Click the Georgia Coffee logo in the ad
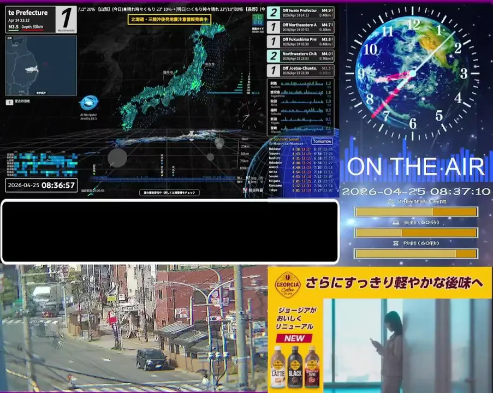 pos(287,284)
